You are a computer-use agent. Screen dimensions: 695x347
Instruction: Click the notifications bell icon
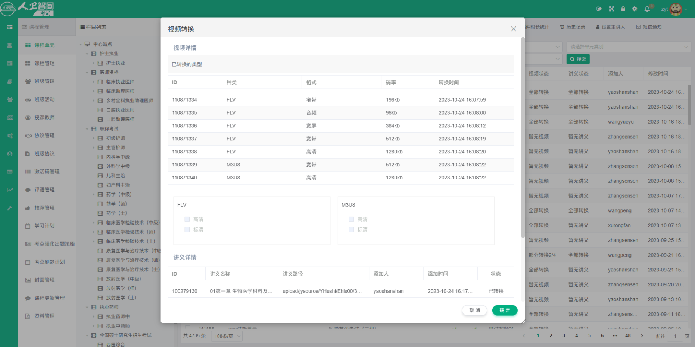click(647, 9)
